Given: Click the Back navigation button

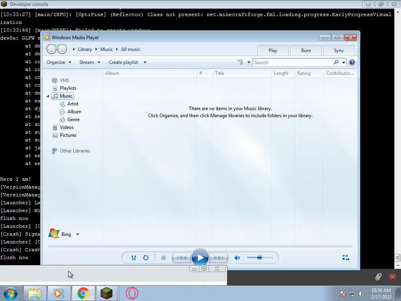Looking at the screenshot, I should tap(51, 49).
